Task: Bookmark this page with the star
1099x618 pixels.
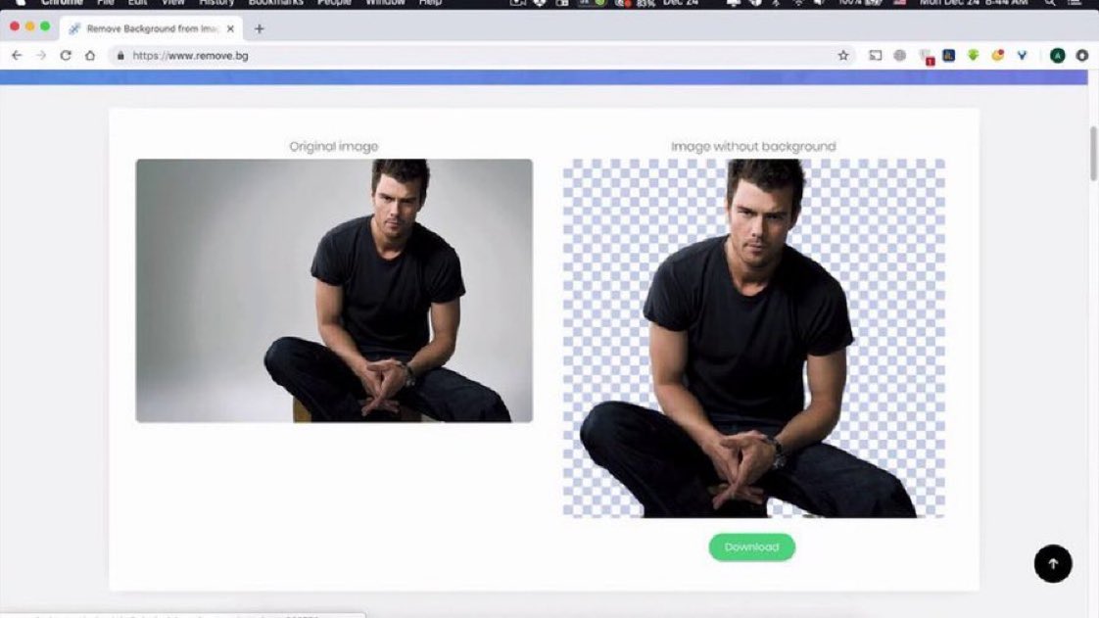Action: pyautogui.click(x=843, y=56)
